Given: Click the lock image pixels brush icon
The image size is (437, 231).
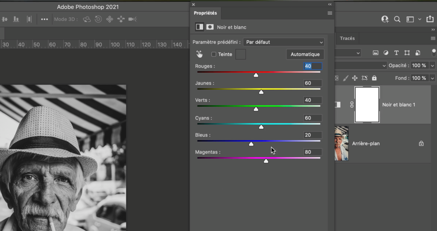Looking at the screenshot, I should [x=346, y=78].
